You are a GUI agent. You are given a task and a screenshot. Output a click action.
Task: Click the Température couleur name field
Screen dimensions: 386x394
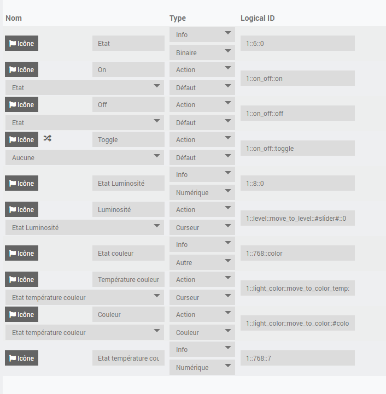click(x=128, y=279)
